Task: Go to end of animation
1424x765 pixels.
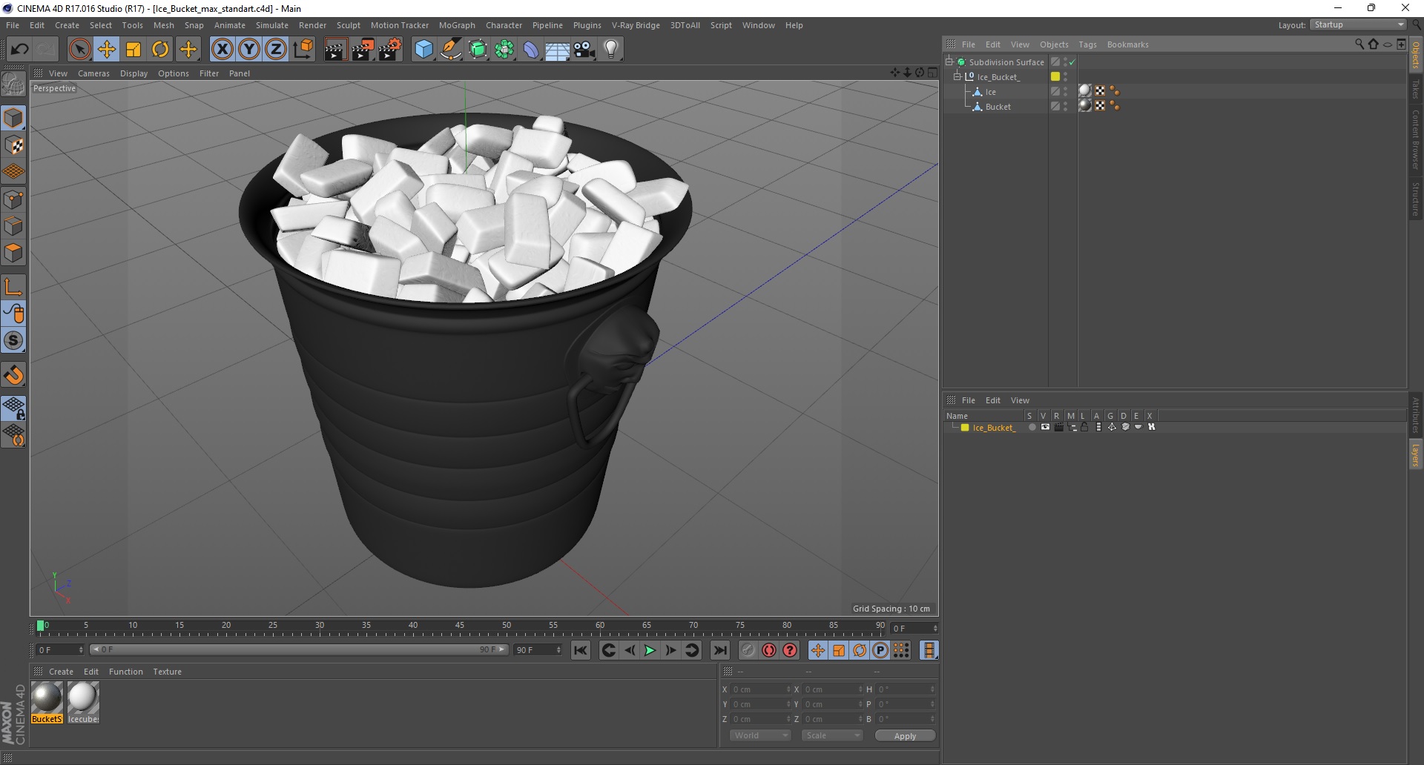Action: pos(719,650)
